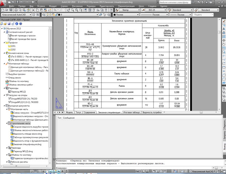Select the Rotate tool in right toolbar
226x174 pixels.
pyautogui.click(x=224, y=44)
